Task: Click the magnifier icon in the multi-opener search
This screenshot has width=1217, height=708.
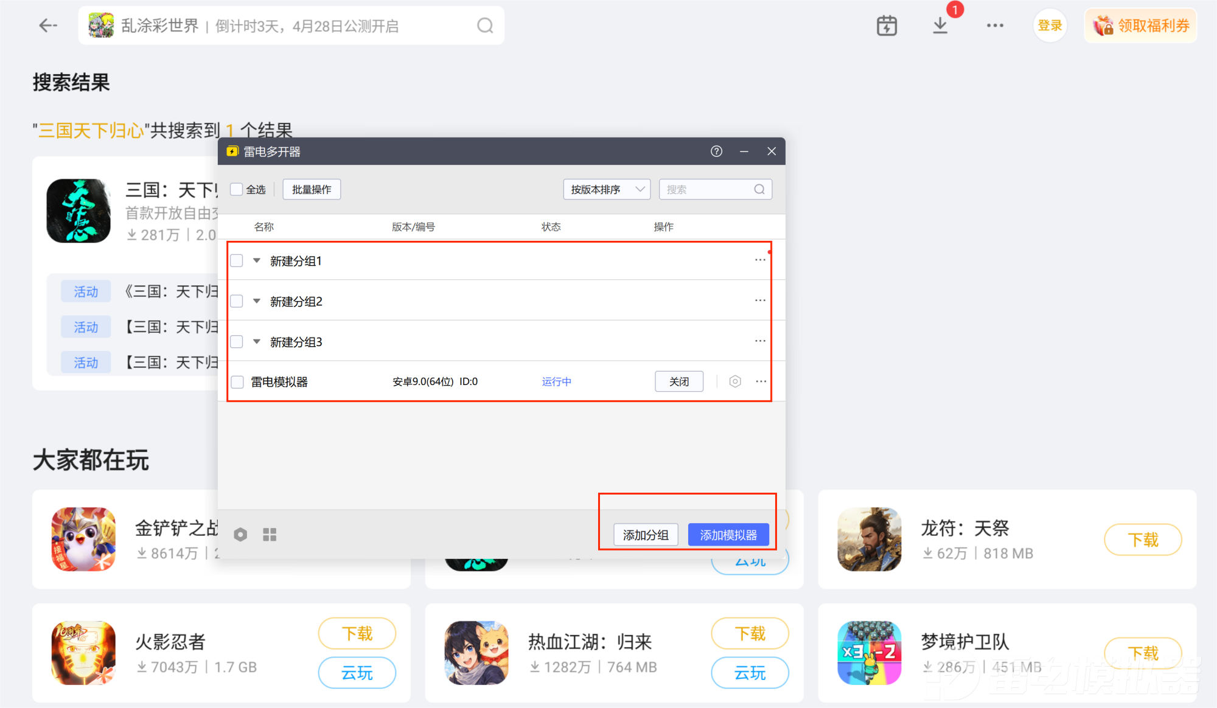Action: point(759,189)
